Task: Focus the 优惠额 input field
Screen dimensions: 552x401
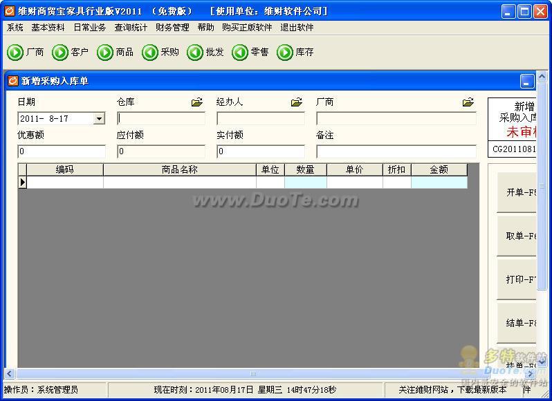Action: point(62,151)
